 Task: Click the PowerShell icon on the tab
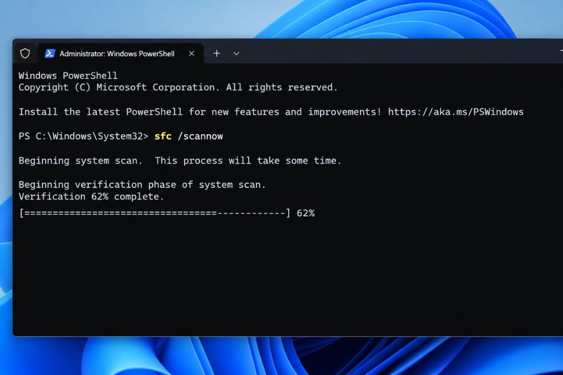click(x=49, y=53)
